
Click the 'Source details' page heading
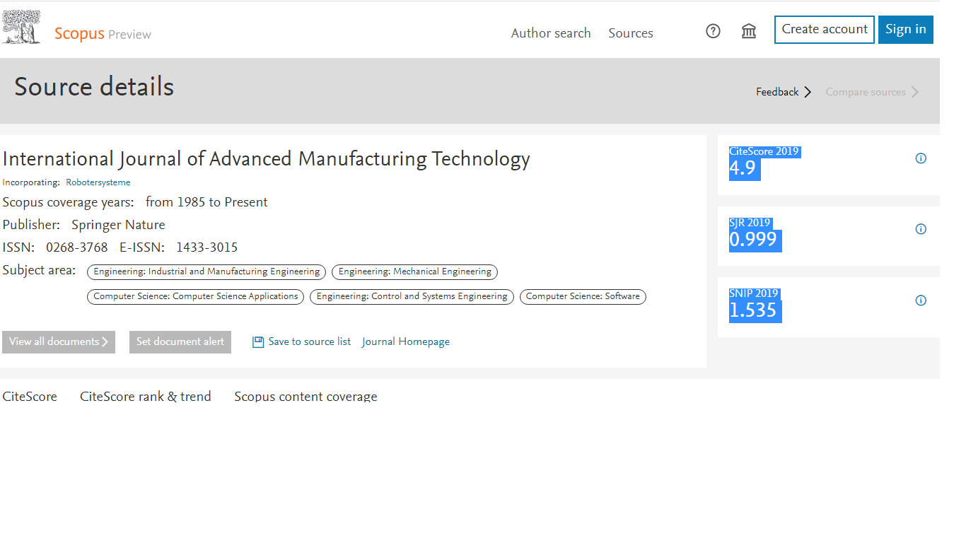pyautogui.click(x=94, y=87)
